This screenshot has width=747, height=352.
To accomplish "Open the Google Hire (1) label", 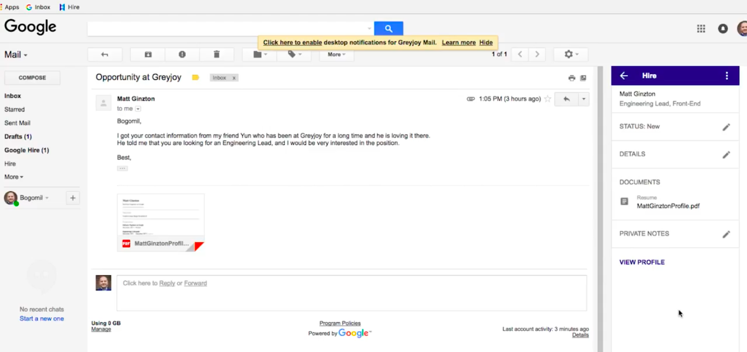I will 27,150.
